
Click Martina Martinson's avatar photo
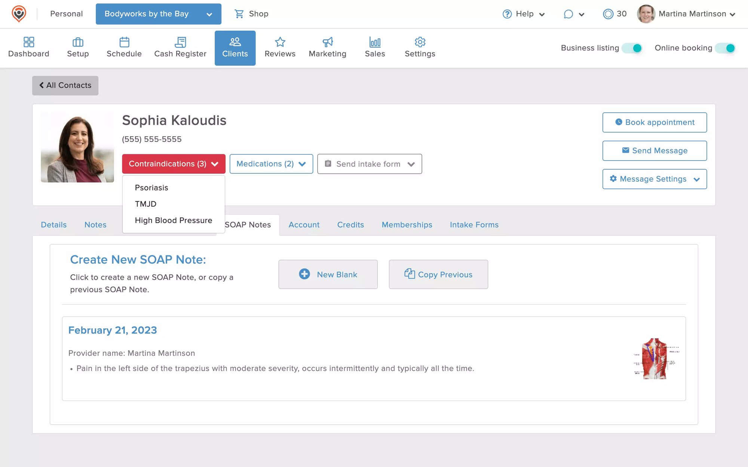646,14
